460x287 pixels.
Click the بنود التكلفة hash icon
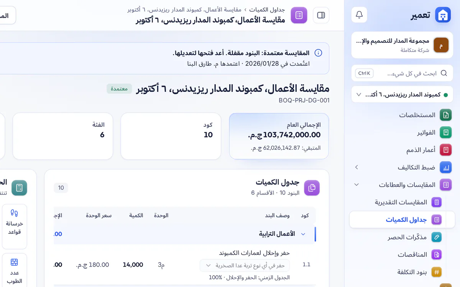pyautogui.click(x=437, y=272)
